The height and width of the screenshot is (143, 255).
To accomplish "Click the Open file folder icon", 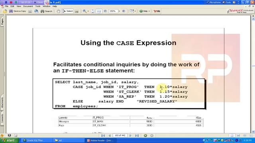I will point(5,11).
